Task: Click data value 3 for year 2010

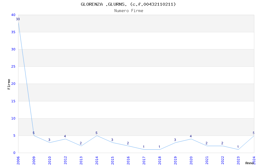Action: (x=49, y=140)
